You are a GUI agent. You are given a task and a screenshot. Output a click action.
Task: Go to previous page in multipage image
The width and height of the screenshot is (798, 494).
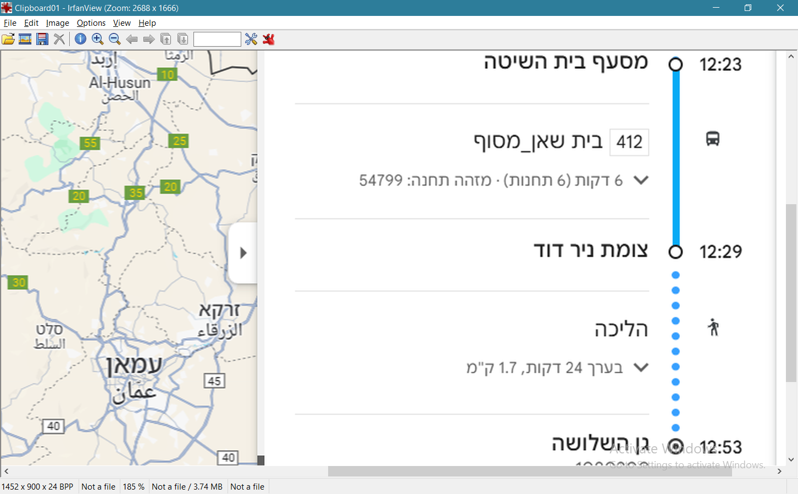[166, 39]
